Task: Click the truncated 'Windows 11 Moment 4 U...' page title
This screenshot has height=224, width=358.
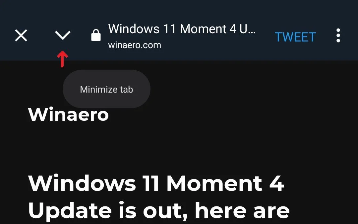Action: pos(182,29)
